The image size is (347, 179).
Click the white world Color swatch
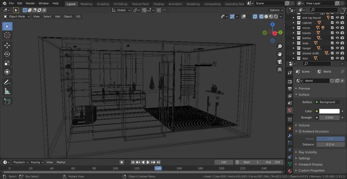click(329, 111)
